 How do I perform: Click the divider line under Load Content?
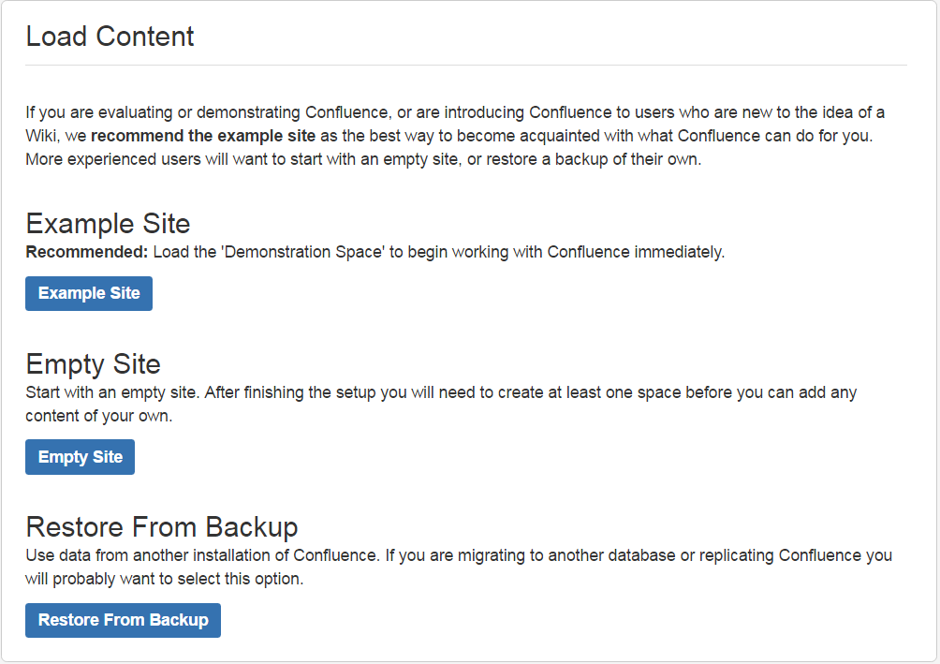tap(466, 66)
